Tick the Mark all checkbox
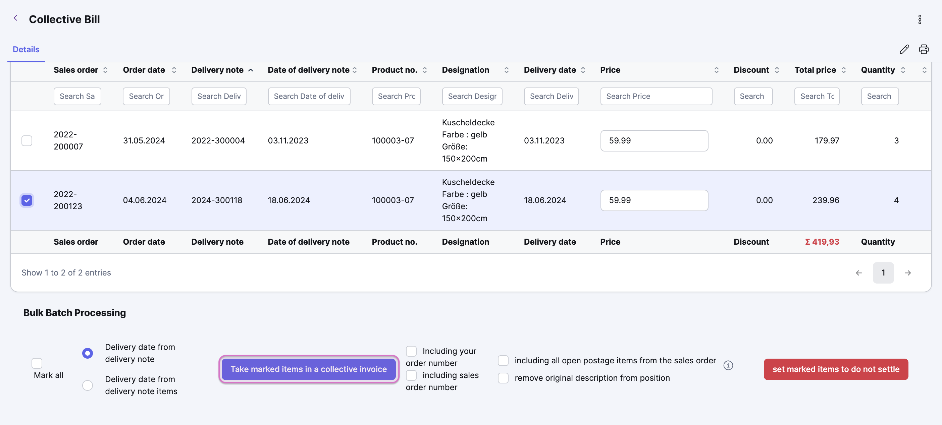This screenshot has width=942, height=425. pyautogui.click(x=37, y=363)
